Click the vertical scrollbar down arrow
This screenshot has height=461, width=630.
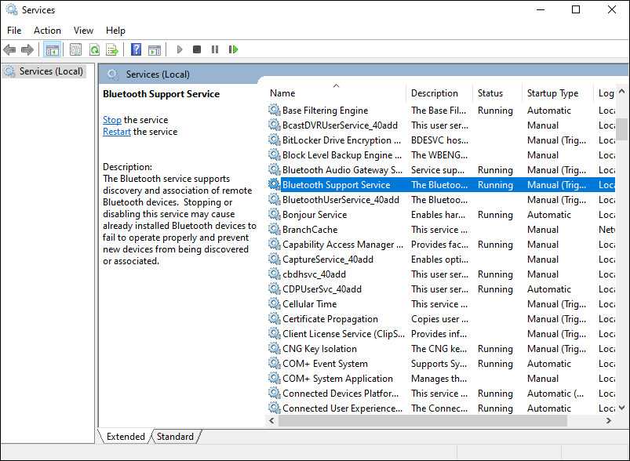click(x=621, y=406)
